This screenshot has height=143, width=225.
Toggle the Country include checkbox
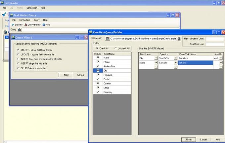98,84
